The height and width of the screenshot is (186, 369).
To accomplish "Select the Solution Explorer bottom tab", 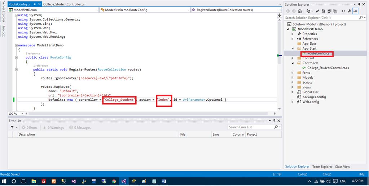I will coord(297,167).
